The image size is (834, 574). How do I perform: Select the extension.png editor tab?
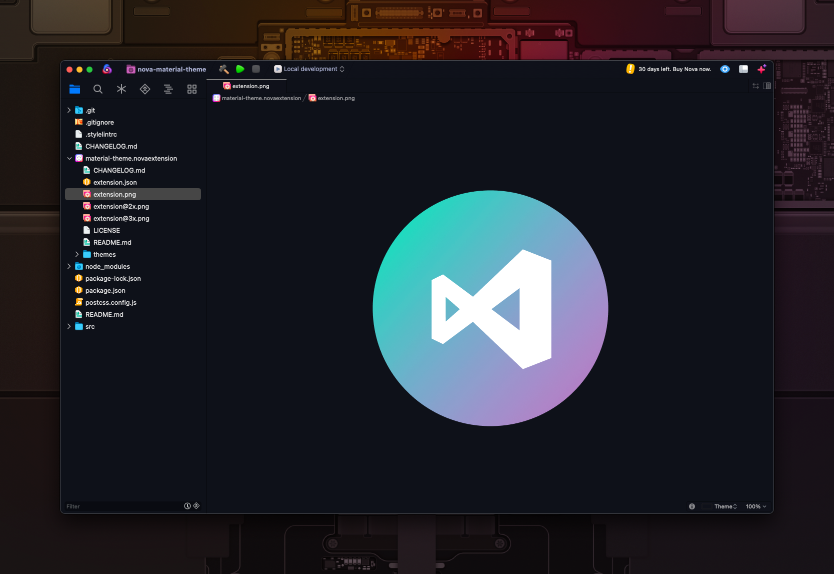(246, 86)
